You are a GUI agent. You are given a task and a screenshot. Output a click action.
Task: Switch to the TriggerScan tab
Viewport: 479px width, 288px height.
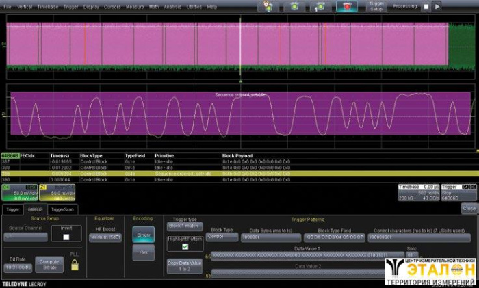[62, 209]
